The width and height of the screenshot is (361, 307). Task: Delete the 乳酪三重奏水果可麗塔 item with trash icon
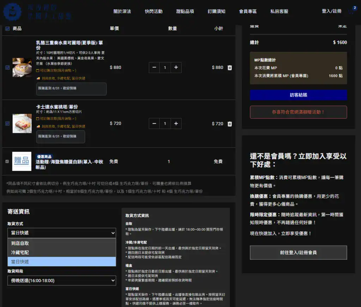[x=230, y=67]
